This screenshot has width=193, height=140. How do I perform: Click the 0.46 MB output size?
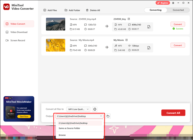(121, 50)
